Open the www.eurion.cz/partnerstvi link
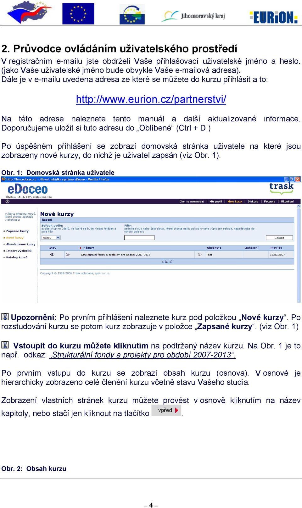The height and width of the screenshot is (508, 302). tap(151, 99)
